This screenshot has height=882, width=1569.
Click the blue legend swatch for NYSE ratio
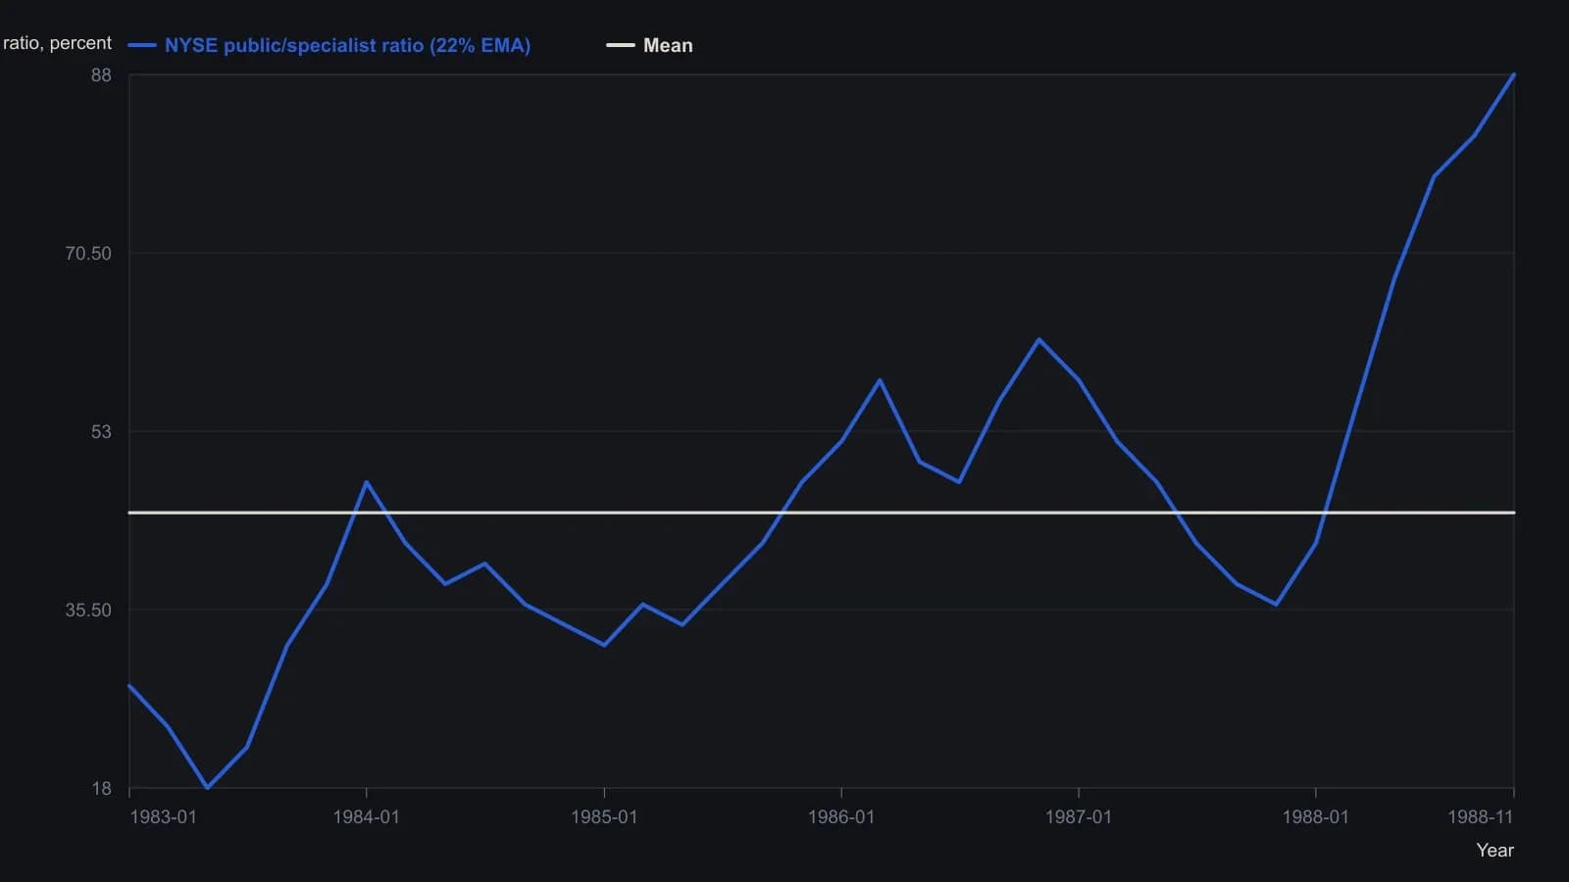tap(142, 45)
